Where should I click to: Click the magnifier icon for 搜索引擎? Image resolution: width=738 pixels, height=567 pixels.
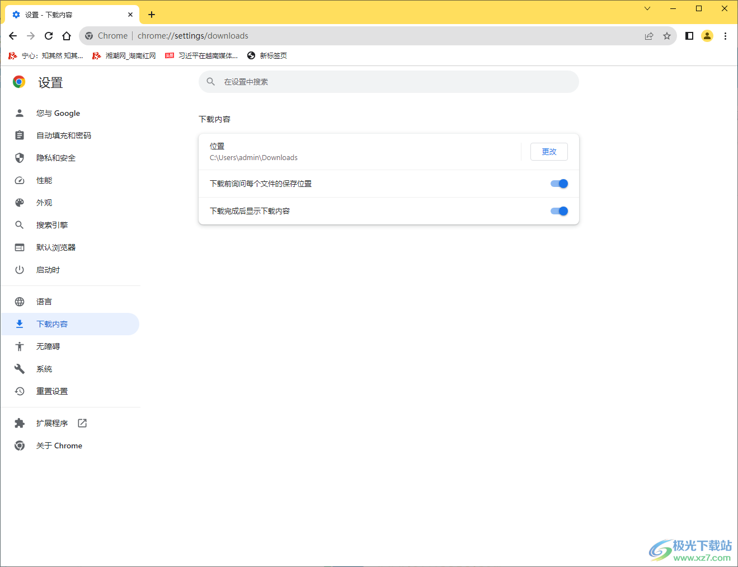point(20,225)
